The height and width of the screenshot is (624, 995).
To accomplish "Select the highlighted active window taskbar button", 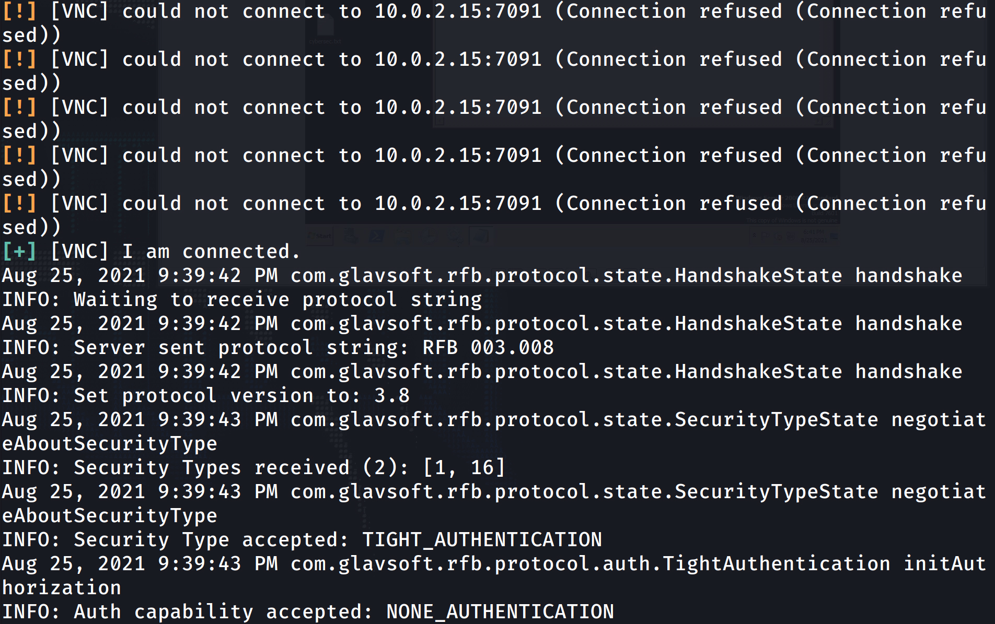I will click(x=481, y=237).
